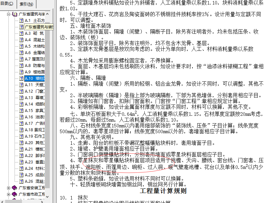This screenshot has width=268, height=203.
Task: Select the A.26 混凝土 chapter
Action: point(35,181)
